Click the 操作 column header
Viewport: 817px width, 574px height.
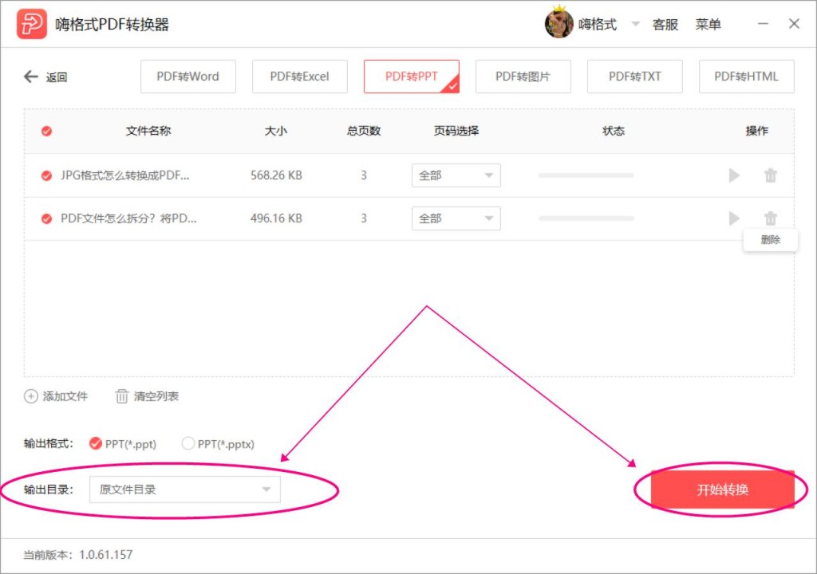tap(756, 131)
